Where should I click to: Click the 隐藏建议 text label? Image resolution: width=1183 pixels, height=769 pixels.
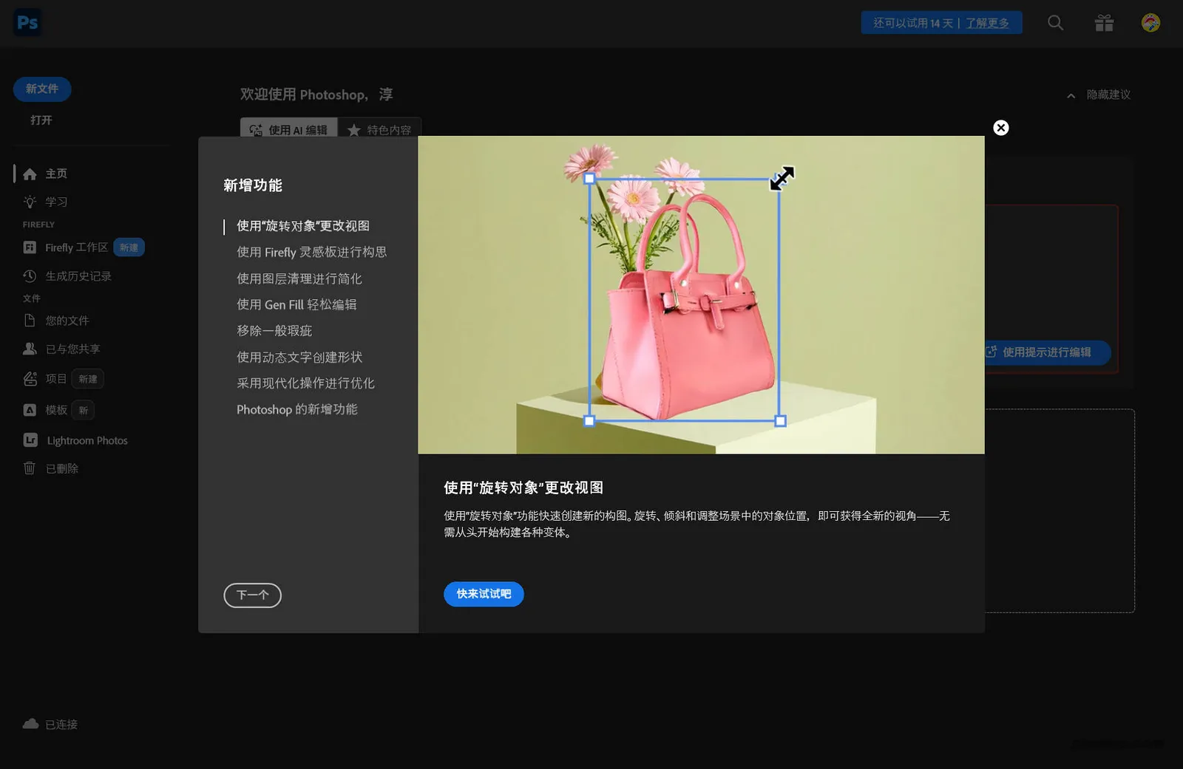pos(1108,95)
